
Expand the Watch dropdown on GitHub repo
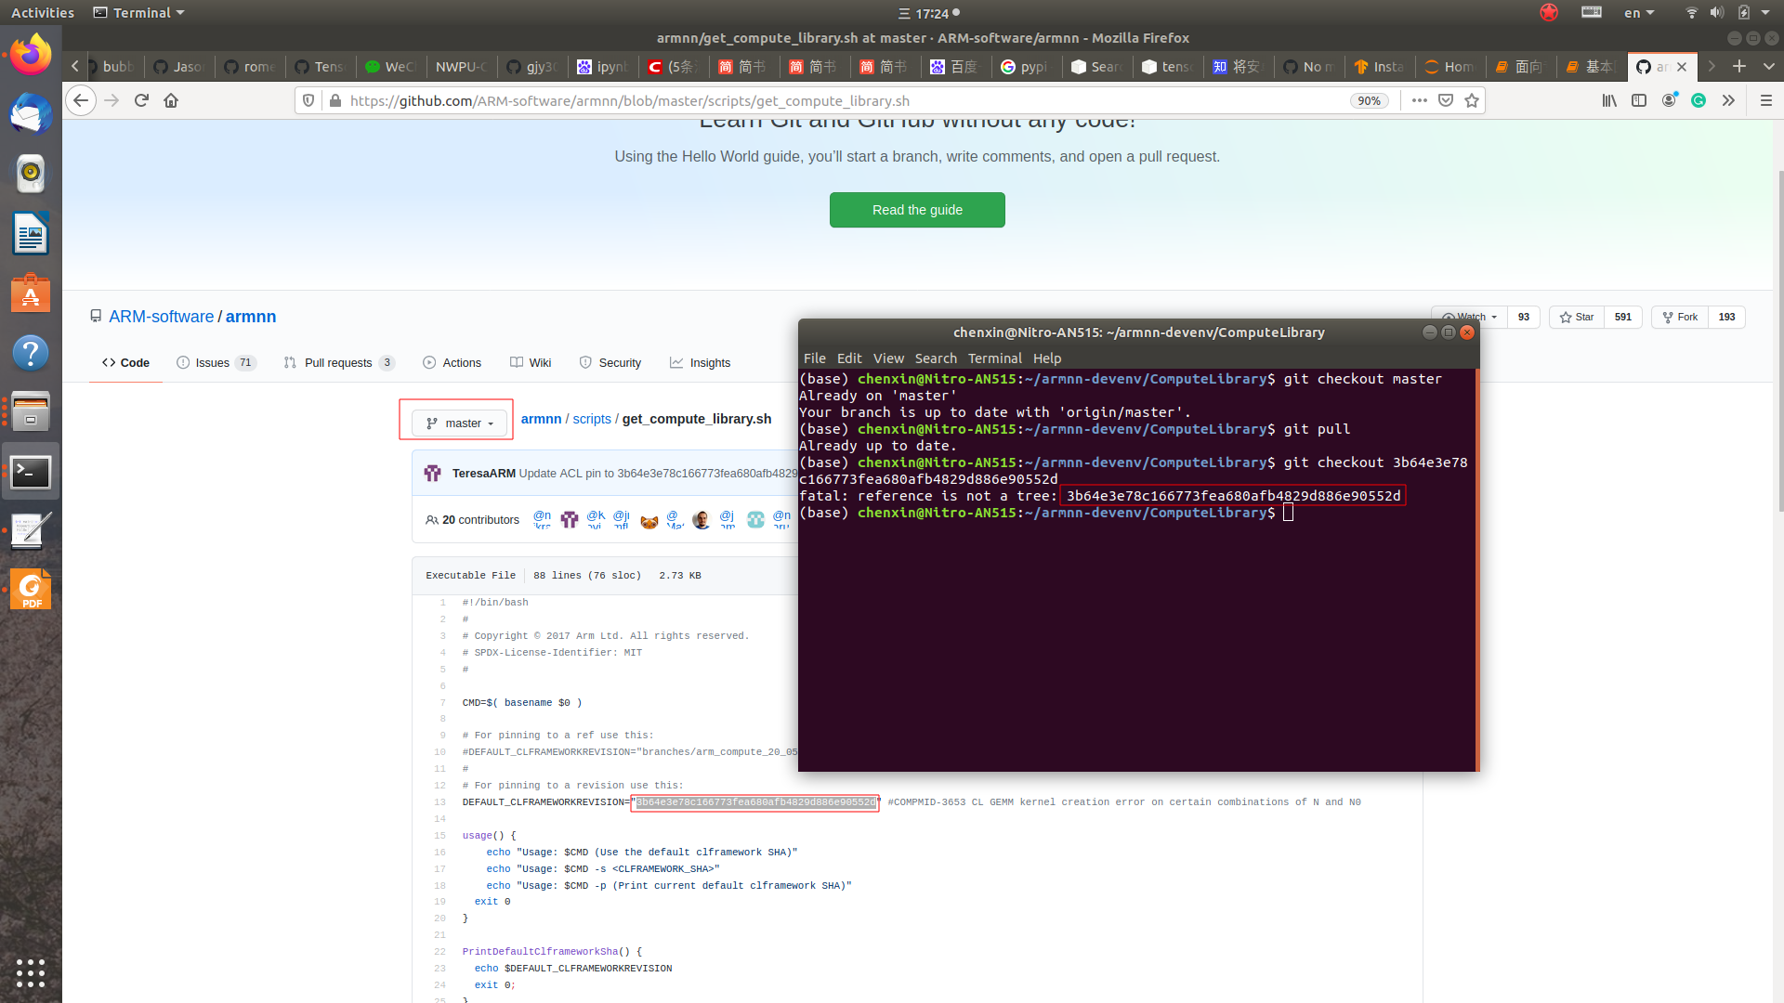point(1469,317)
